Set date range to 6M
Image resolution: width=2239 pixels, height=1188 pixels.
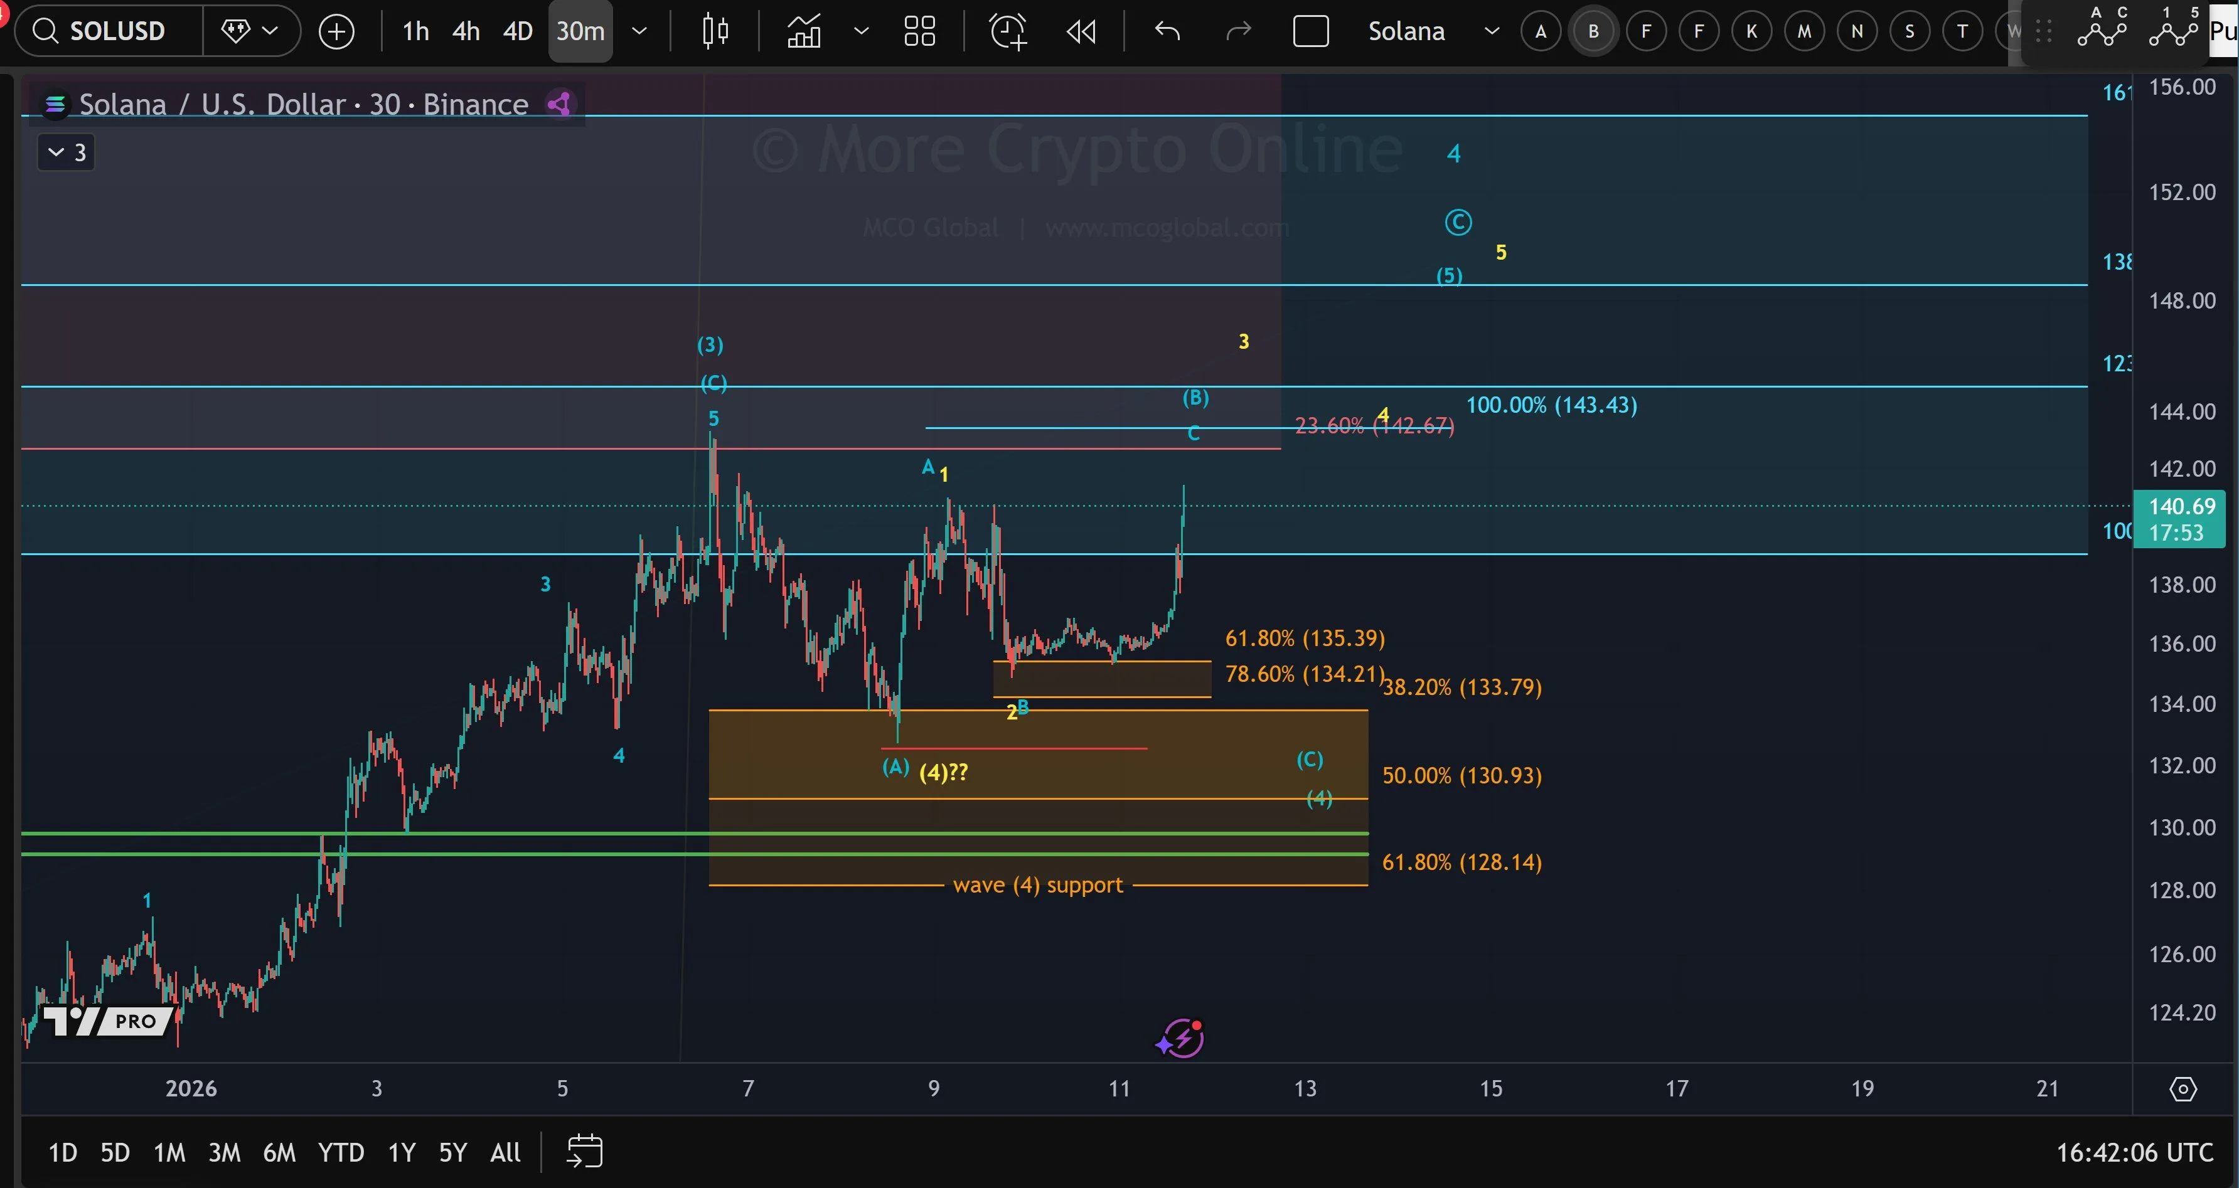279,1152
